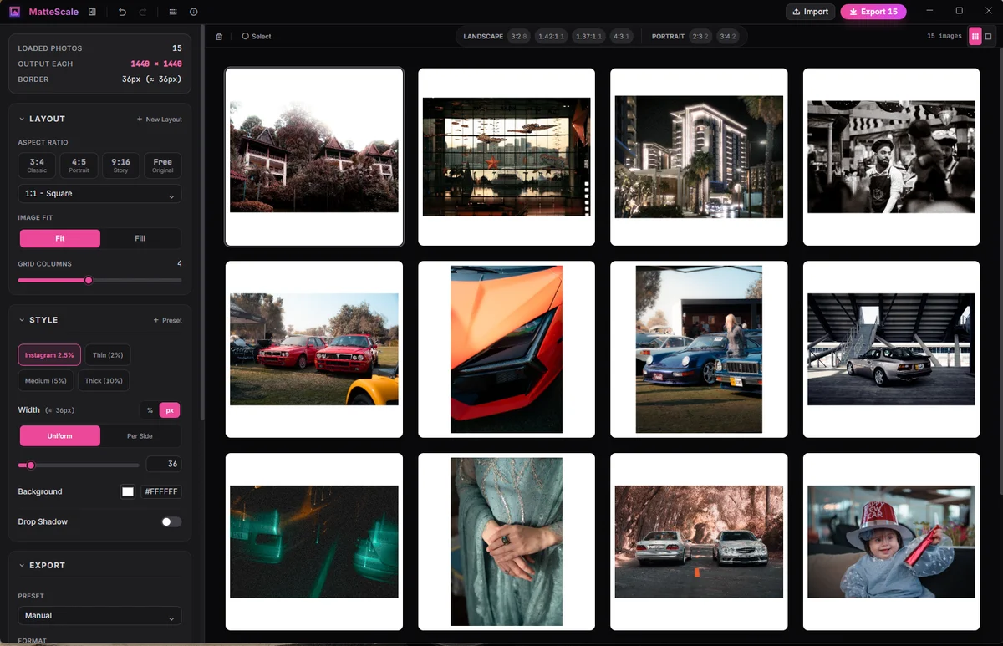Filter by 1.37:1 landscape ratio

[589, 37]
